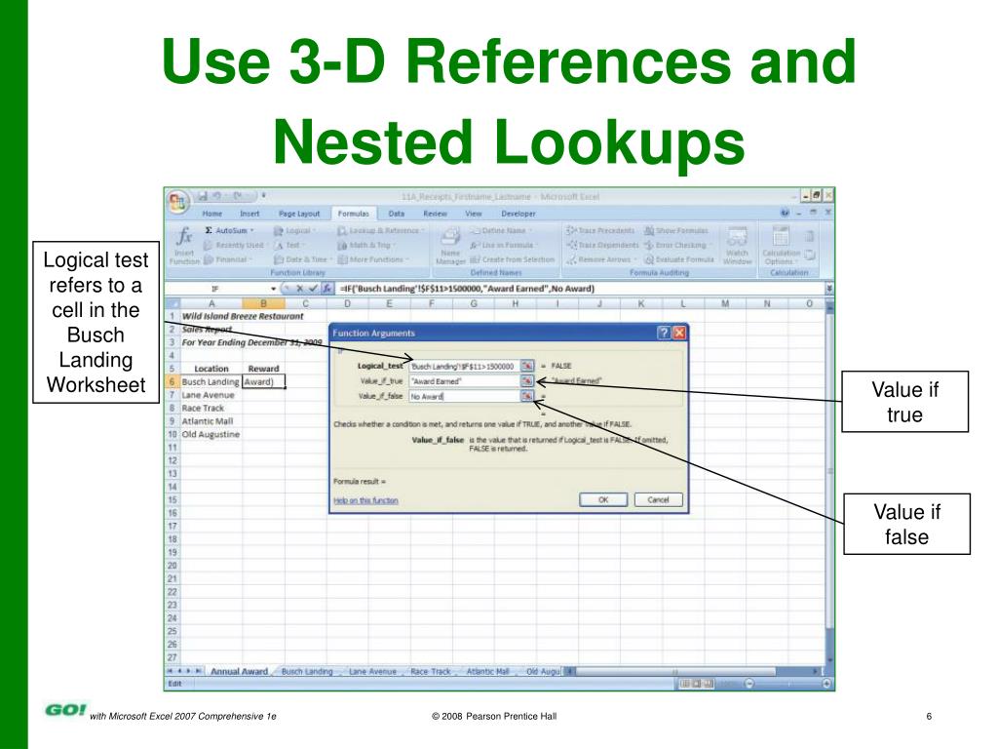Open the Date & Time functions list
Image resolution: width=998 pixels, height=749 pixels.
tap(303, 259)
